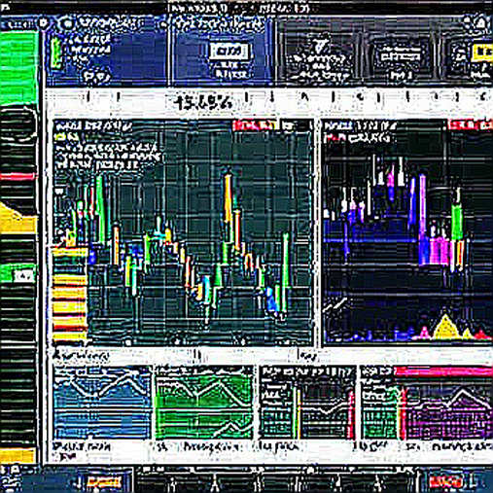This screenshot has width=493, height=493.
Task: Expand the label strip below the main candlestick chart
Action: (x=182, y=356)
